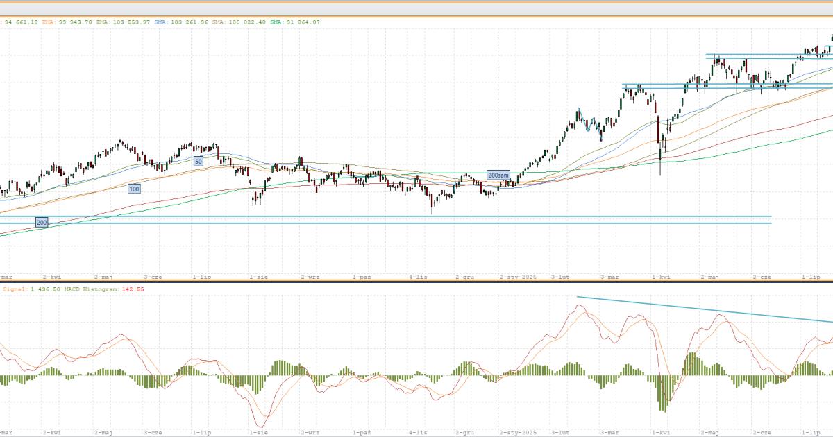833x437 pixels.
Task: Select the descending trend line in MACD panel
Action: pos(701,310)
